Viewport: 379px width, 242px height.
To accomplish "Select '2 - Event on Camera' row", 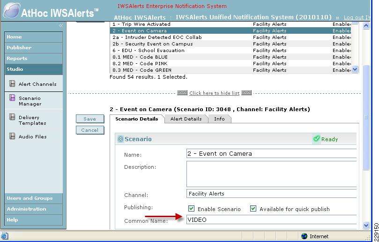I will (x=230, y=31).
